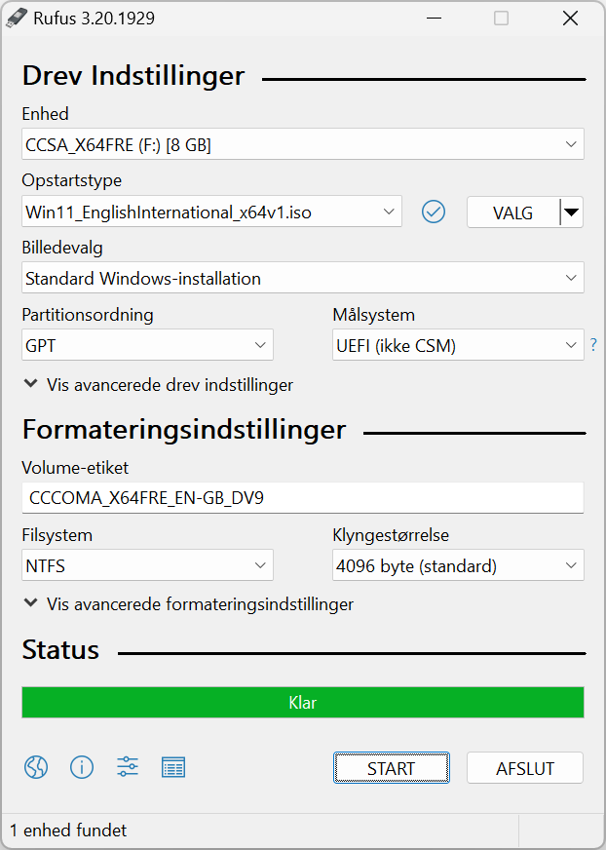Click the Volume-etiket text field
The image size is (606, 850).
coord(303,498)
